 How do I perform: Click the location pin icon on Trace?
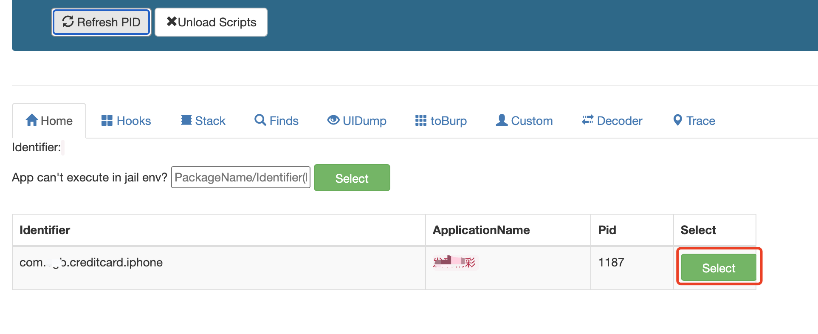tap(677, 120)
